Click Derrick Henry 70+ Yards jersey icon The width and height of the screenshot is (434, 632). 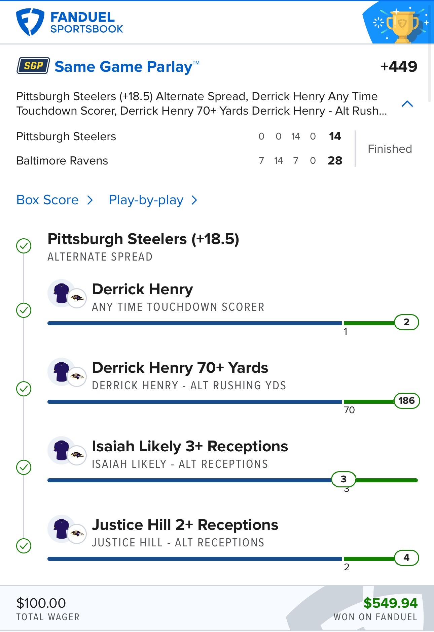(61, 371)
